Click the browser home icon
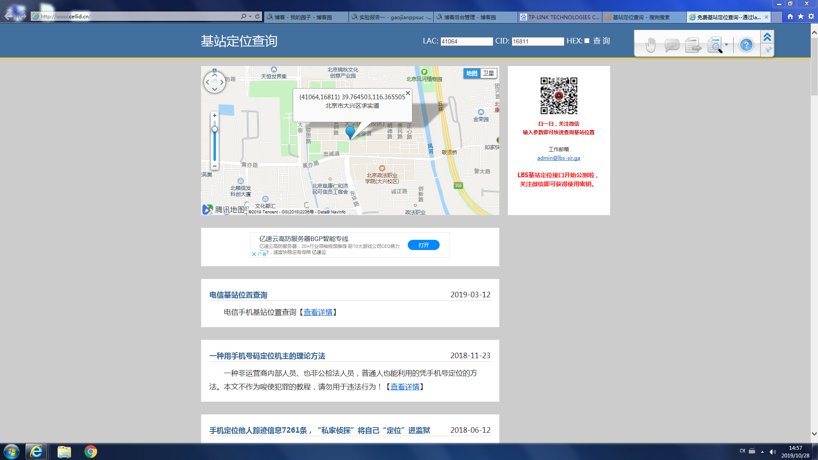Screen dimensions: 818x460 (x=790, y=17)
